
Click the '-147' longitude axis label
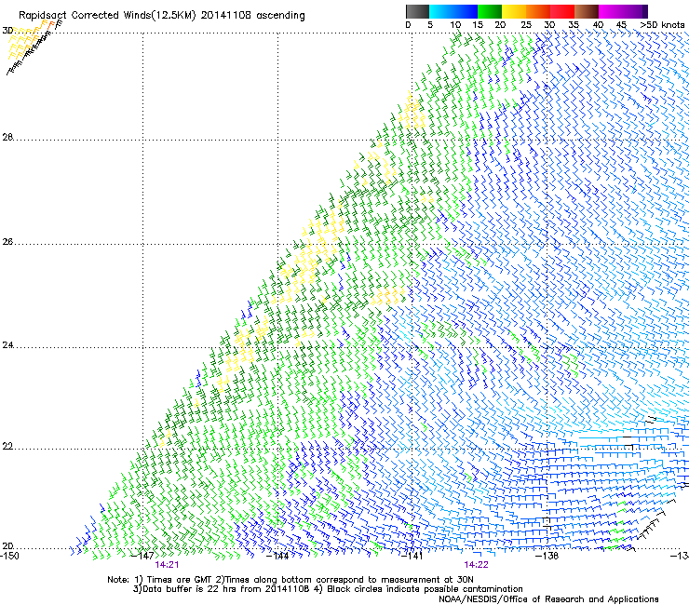pos(142,556)
